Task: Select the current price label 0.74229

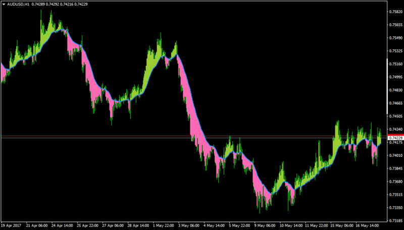Action: pyautogui.click(x=396, y=138)
